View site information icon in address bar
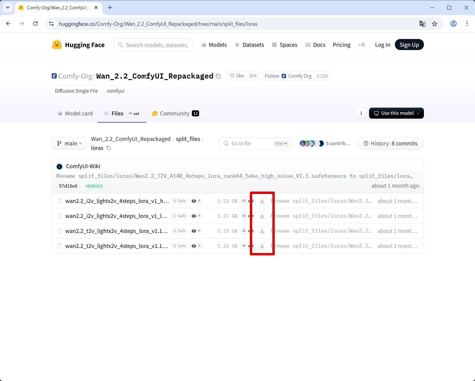 pyautogui.click(x=52, y=24)
